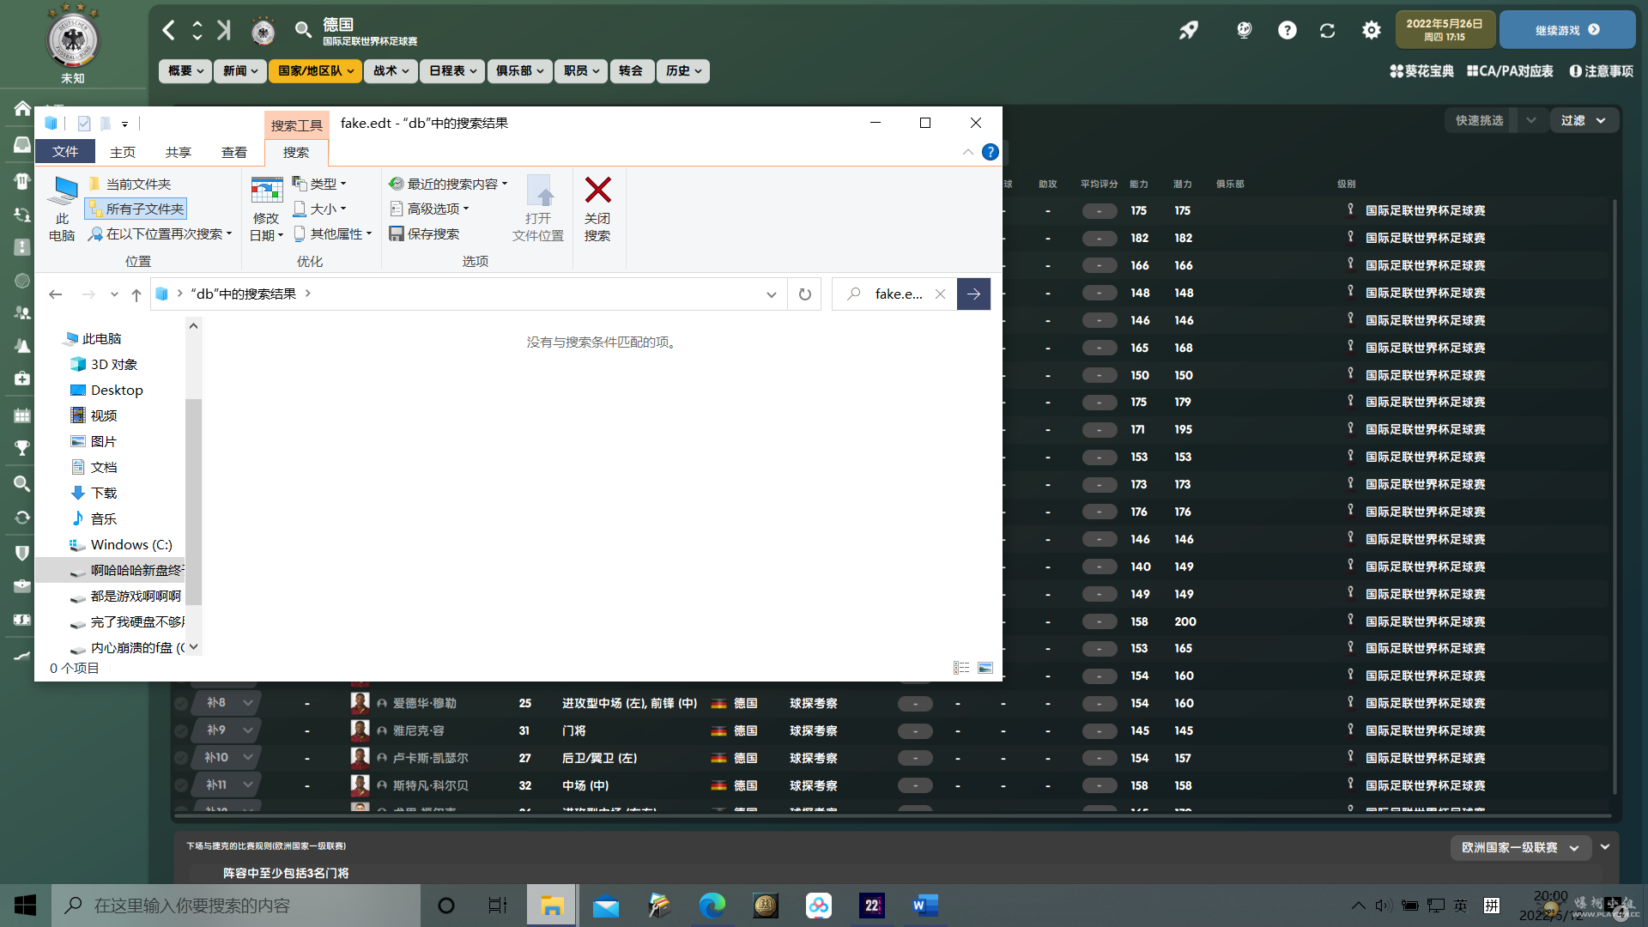Open the Football Manager search magnifier
Image resolution: width=1648 pixels, height=927 pixels.
(x=303, y=31)
